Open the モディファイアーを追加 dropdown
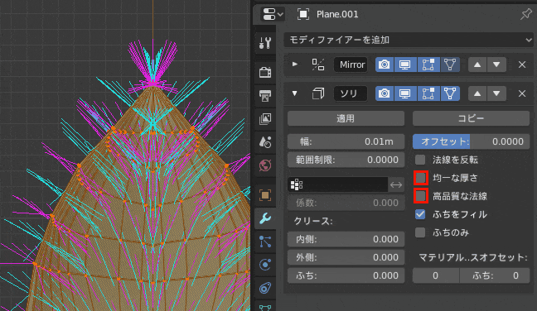The image size is (537, 311). click(409, 40)
